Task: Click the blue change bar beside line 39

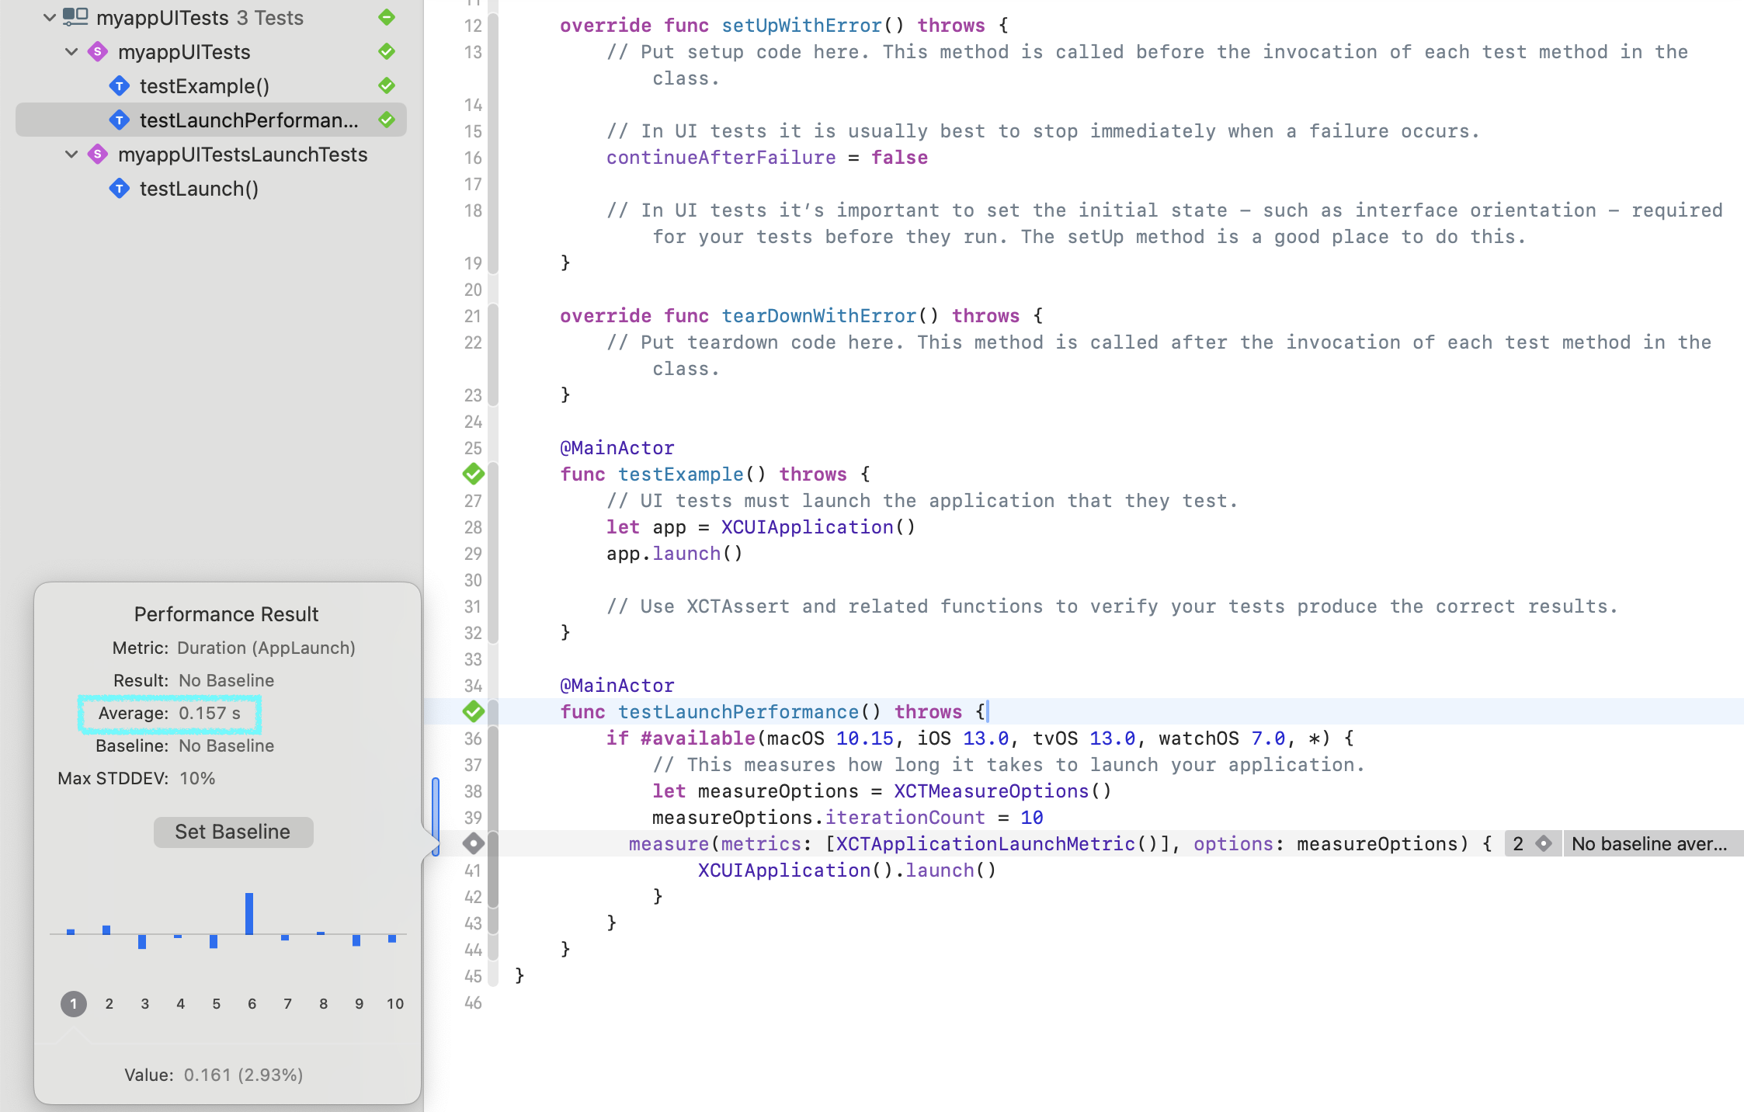Action: tap(436, 817)
